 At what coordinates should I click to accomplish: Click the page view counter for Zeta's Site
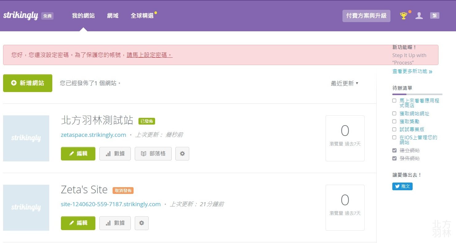345,208
